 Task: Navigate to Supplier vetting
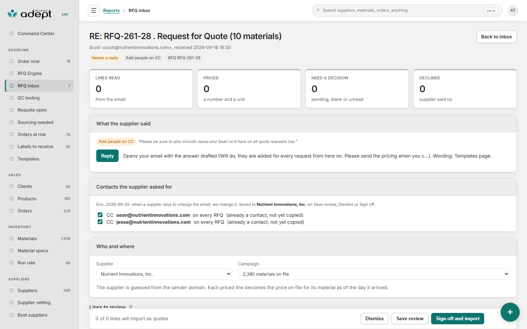point(40,303)
